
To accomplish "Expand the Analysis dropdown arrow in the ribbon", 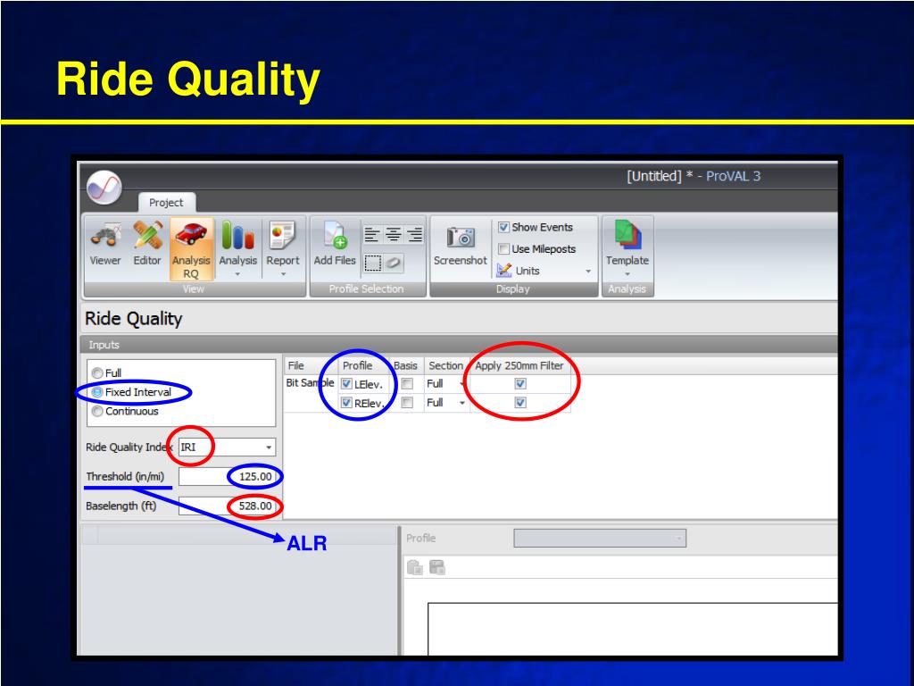I will click(237, 273).
